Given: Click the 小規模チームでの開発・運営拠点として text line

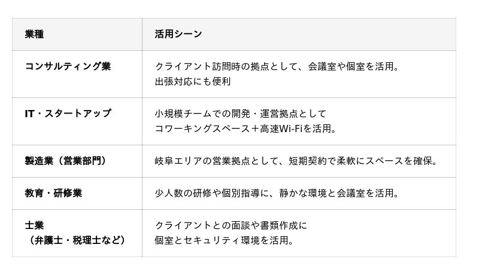Looking at the screenshot, I should (240, 114).
